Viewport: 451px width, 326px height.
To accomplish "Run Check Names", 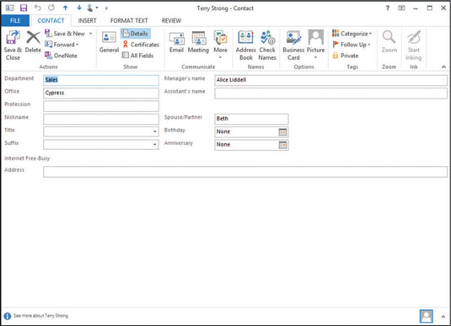I will [267, 45].
